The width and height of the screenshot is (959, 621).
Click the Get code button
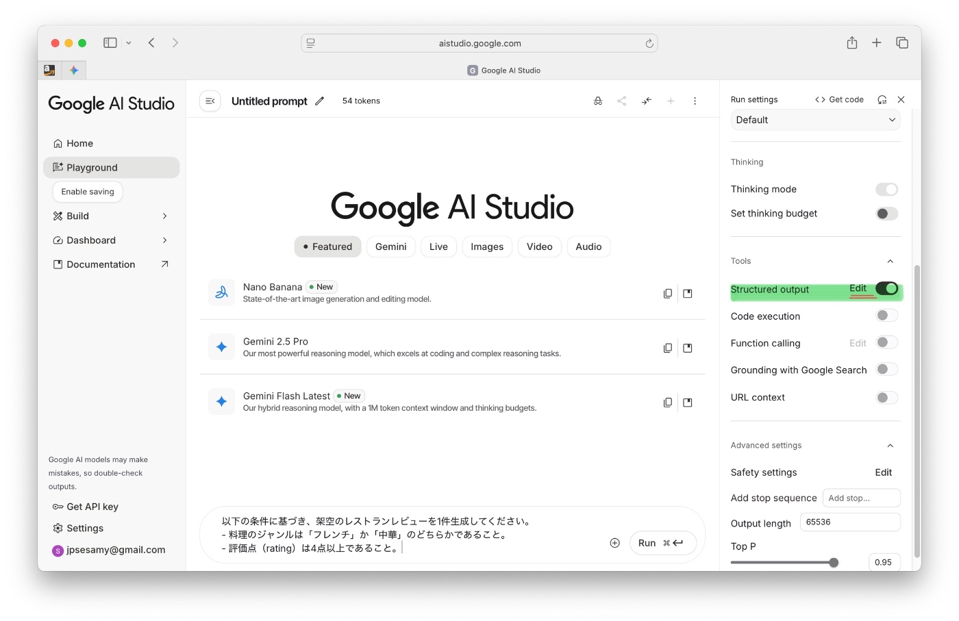(839, 99)
